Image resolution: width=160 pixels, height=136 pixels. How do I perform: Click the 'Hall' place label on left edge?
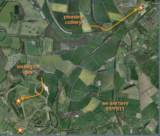click(x=2, y=31)
